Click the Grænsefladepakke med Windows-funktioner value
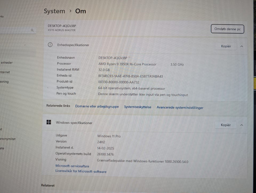Image resolution: width=256 pixels, height=193 pixels. pyautogui.click(x=142, y=161)
